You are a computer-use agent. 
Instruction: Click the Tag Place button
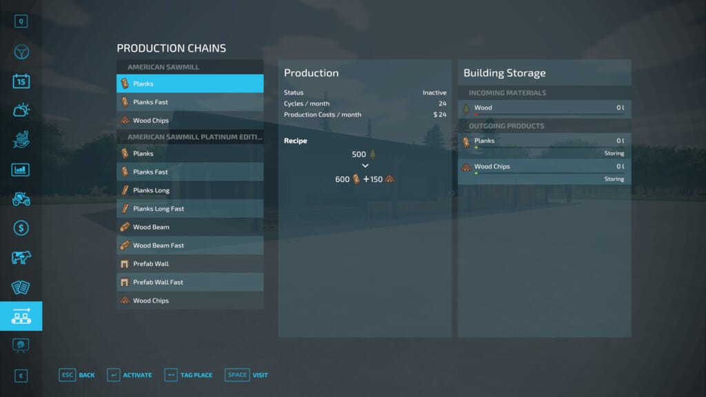click(x=188, y=375)
